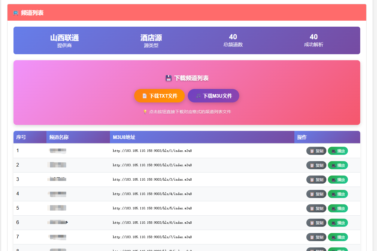Play the channel in row 3
Viewport: 377px width, 251px height.
[x=338, y=180]
